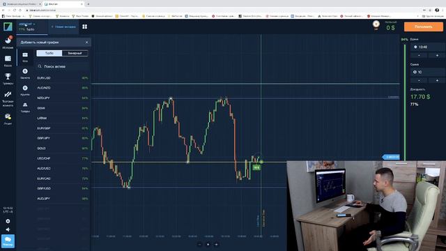Image resolution: width=446 pixels, height=251 pixels.
Task: Click the amount field showing 10
Action: coord(428,72)
